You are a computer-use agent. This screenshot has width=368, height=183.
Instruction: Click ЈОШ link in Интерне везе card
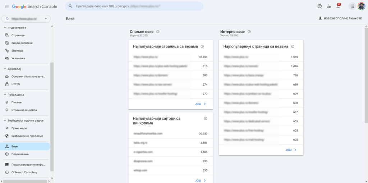click(291, 150)
